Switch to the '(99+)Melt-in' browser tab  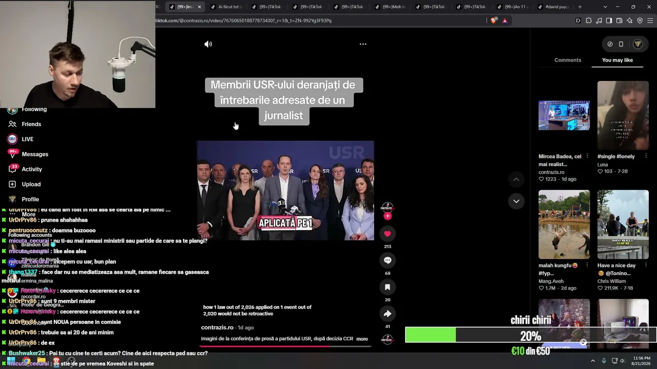(391, 7)
